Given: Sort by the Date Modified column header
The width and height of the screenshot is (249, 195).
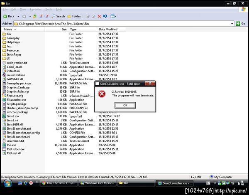Looking at the screenshot, I should [x=111, y=29].
